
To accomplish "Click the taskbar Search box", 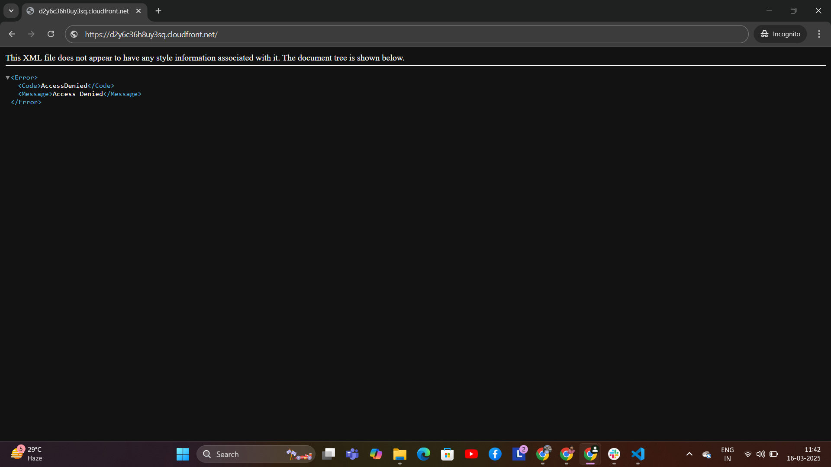I will [256, 454].
